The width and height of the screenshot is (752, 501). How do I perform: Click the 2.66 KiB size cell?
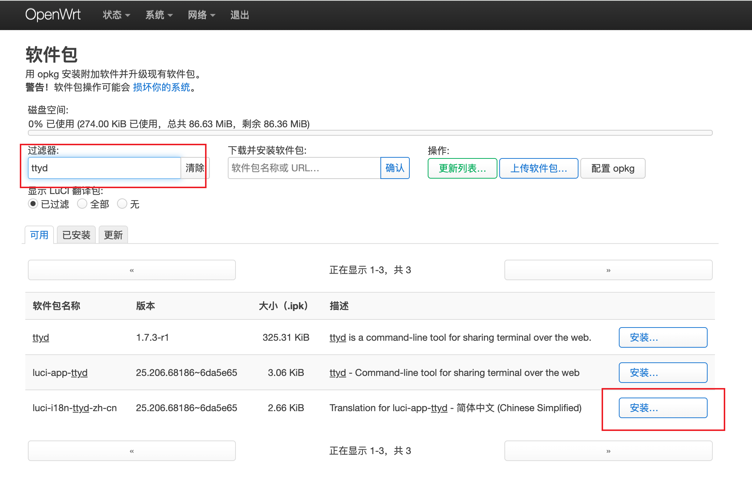point(286,408)
